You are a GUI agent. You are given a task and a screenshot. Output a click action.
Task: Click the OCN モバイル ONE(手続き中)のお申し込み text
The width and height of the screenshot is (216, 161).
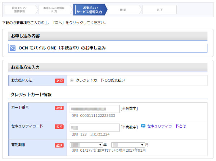62,48
